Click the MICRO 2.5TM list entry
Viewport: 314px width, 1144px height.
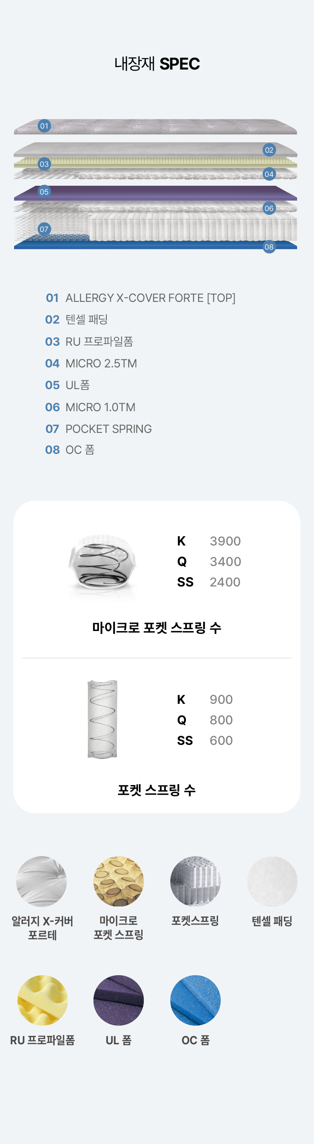(91, 363)
